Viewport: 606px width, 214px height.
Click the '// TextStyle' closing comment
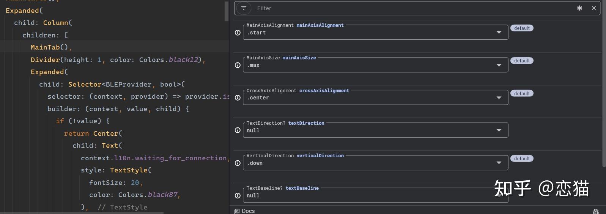[123, 207]
